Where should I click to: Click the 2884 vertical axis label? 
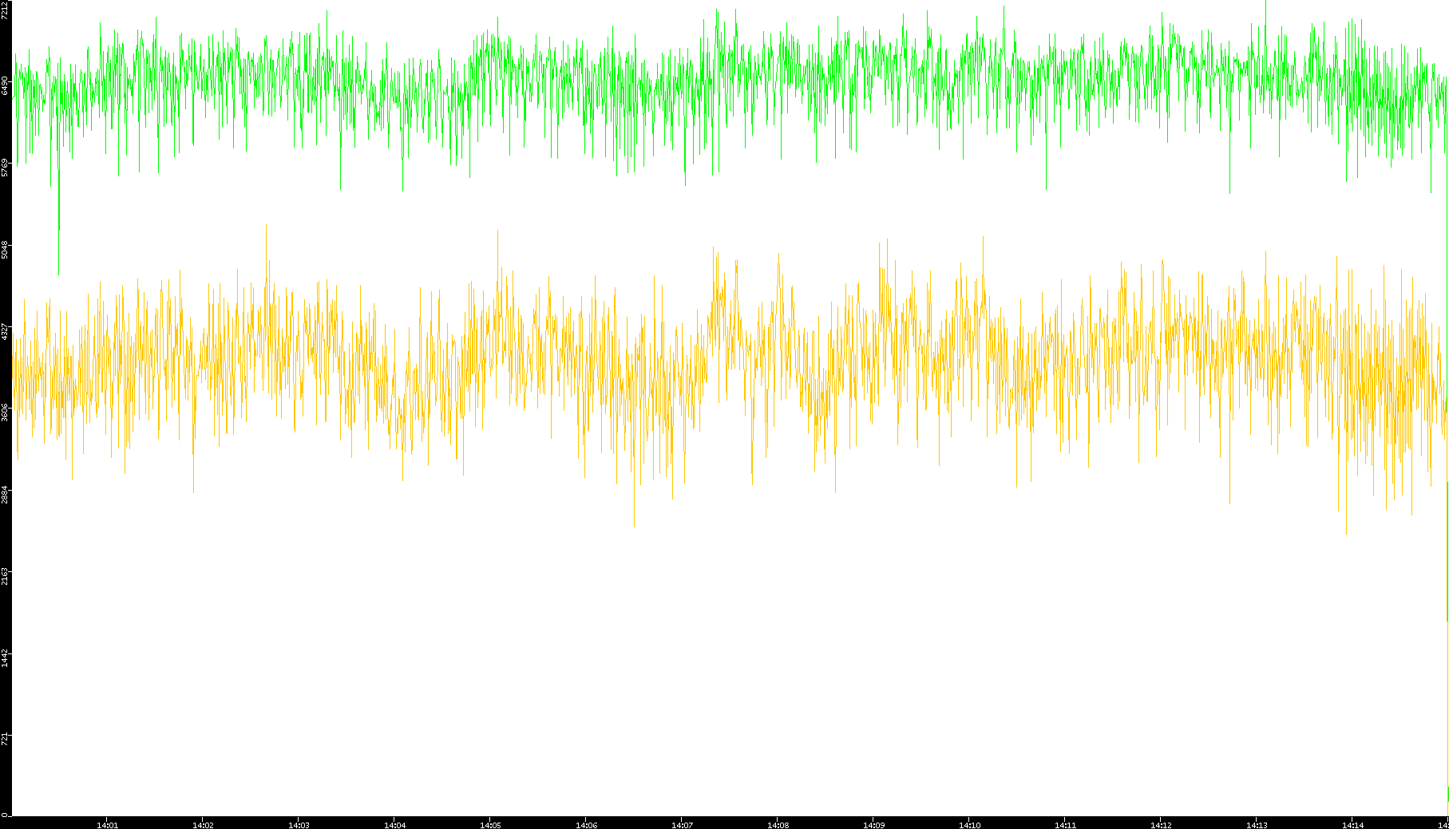click(6, 495)
